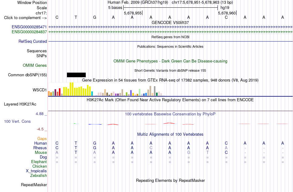Click the Window Position label
Screen dimensions: 293x192
click(32, 2)
